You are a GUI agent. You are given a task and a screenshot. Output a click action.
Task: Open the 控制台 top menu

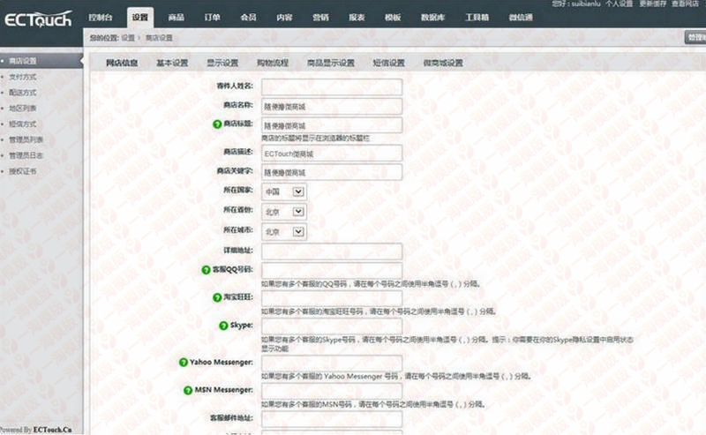pyautogui.click(x=100, y=17)
